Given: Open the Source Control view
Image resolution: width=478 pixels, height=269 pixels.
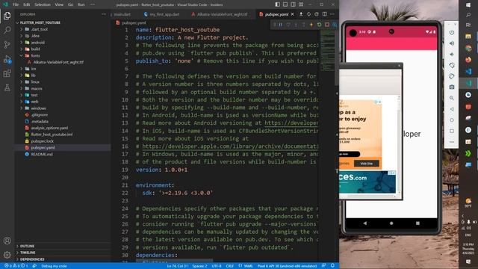Looking at the screenshot, I should [x=7, y=45].
